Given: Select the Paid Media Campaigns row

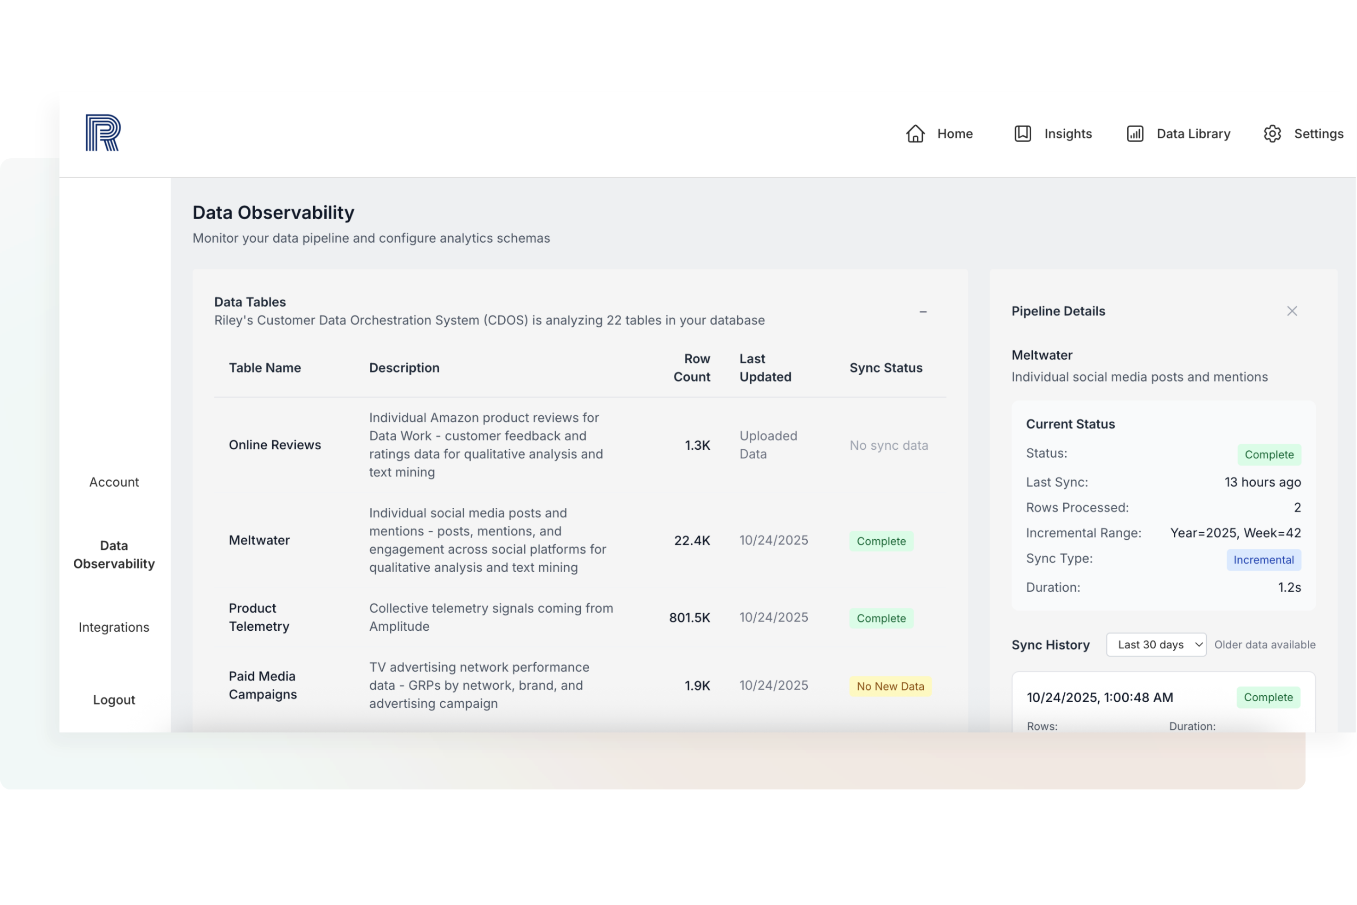Looking at the screenshot, I should [x=263, y=685].
